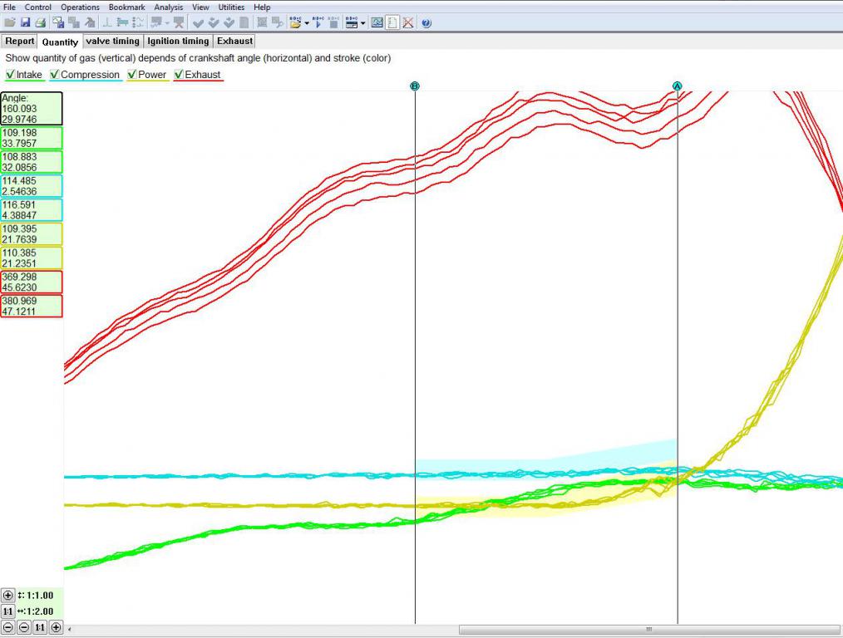This screenshot has height=638, width=843.
Task: Switch to the Ignition timing tab
Action: 178,42
